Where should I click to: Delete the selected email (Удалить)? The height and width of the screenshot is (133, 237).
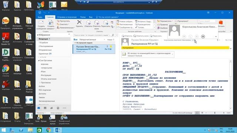(x=79, y=24)
